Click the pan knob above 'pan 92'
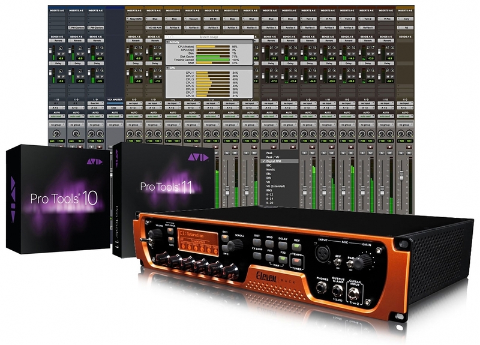480x345 pixels. click(76, 133)
